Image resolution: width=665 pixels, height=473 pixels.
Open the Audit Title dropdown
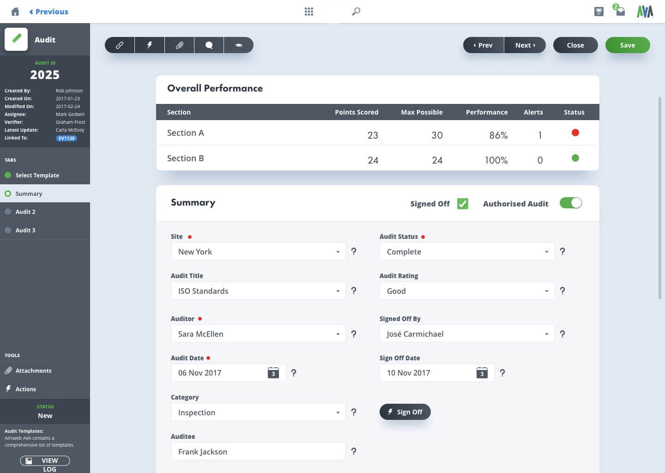(259, 291)
